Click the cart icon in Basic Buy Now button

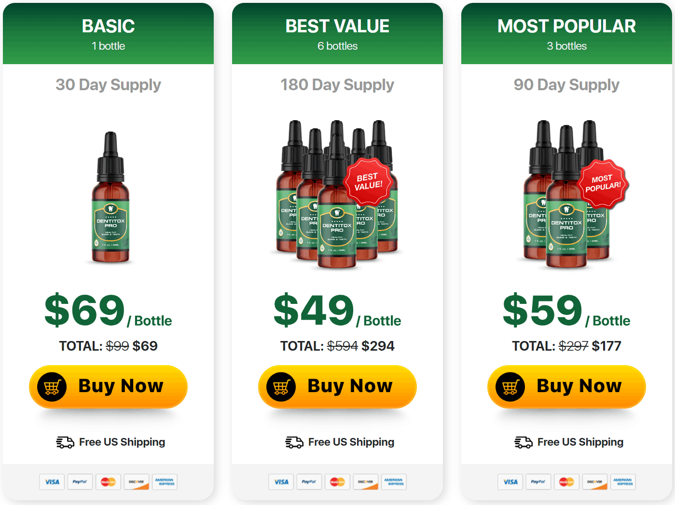pos(52,387)
